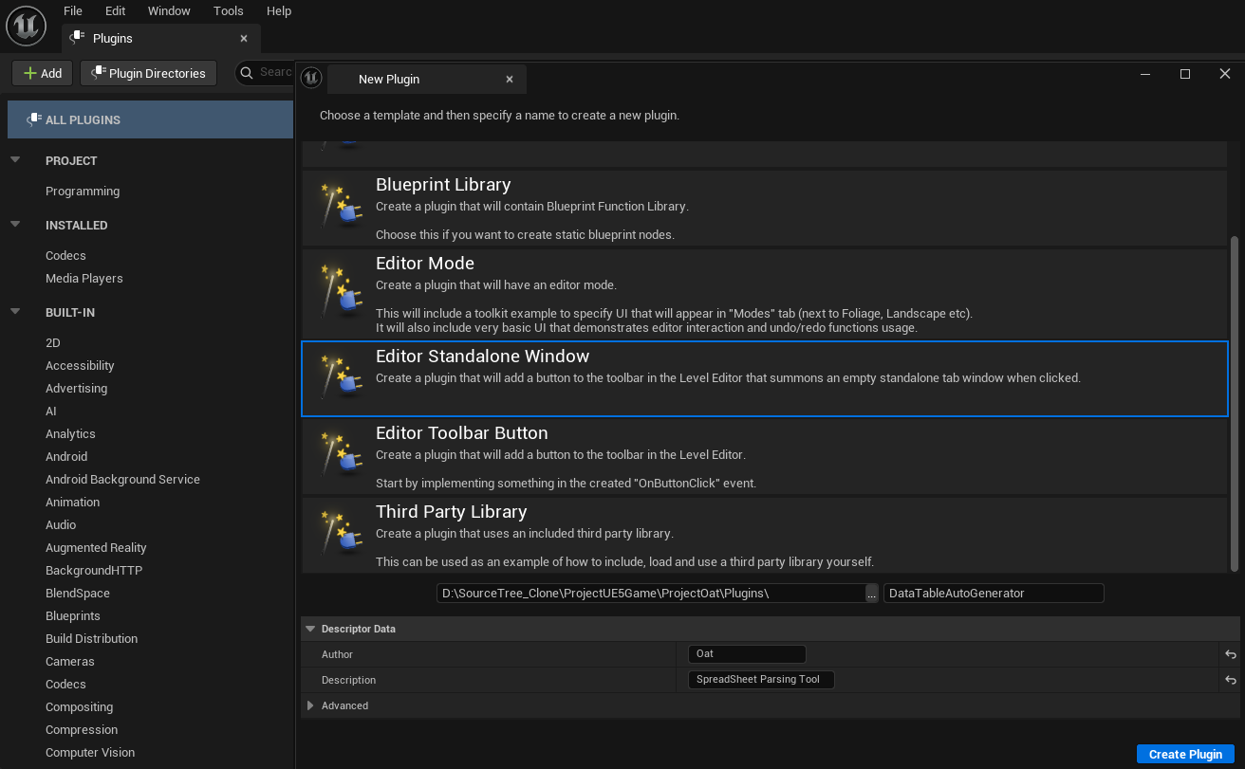The height and width of the screenshot is (769, 1245).
Task: Reset Author field to default arrow
Action: click(1230, 654)
